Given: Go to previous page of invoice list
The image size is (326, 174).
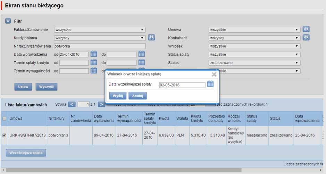Looking at the screenshot, I should coord(72,104).
